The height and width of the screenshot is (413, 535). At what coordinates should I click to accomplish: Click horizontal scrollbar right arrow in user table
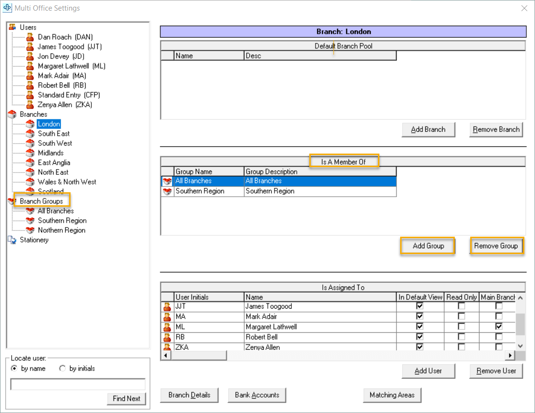(x=510, y=356)
